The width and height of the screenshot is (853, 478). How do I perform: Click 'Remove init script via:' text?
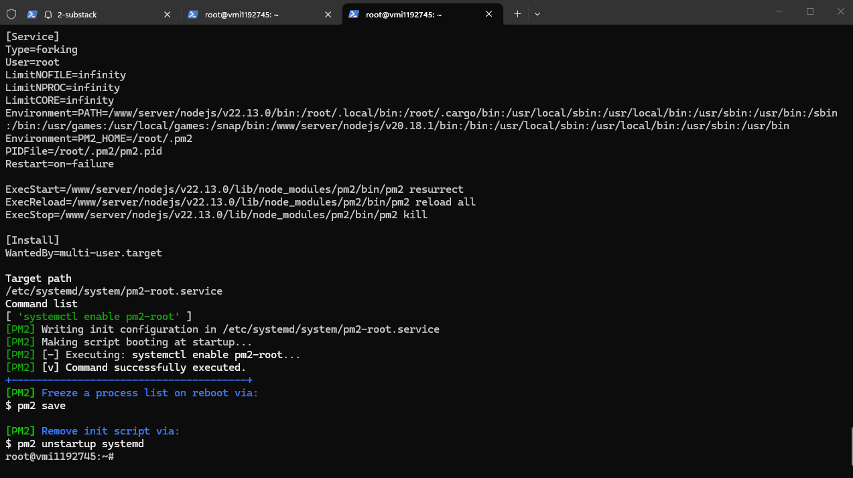click(x=111, y=431)
